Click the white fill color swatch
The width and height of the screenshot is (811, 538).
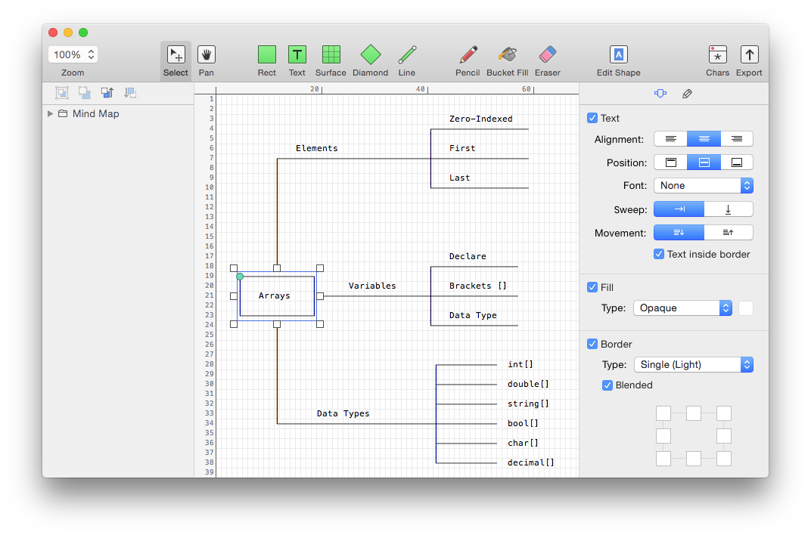(x=746, y=308)
